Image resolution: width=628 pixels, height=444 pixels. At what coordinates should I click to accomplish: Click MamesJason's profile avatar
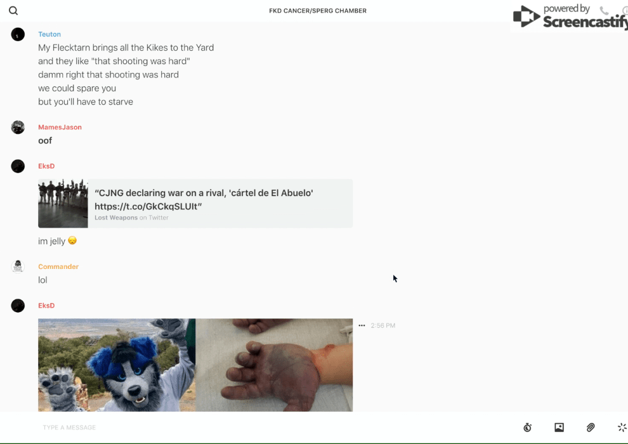click(18, 127)
